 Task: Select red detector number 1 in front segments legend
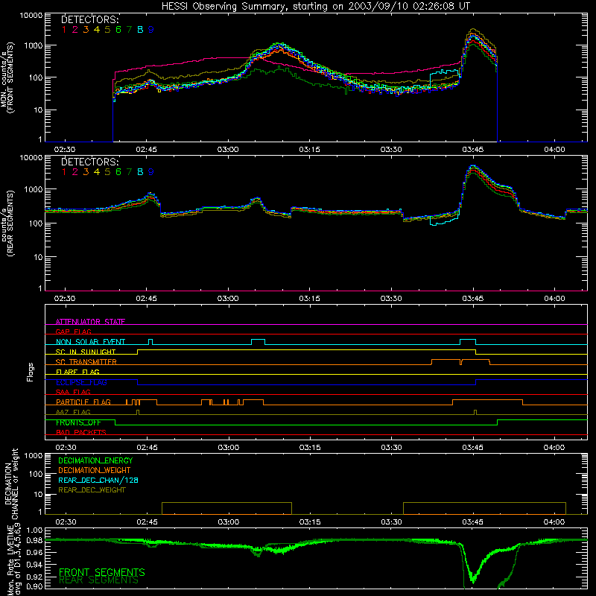(64, 30)
